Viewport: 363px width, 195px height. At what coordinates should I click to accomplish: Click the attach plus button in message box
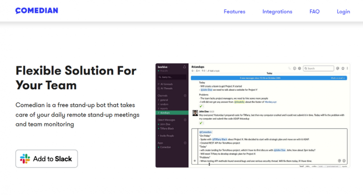[195, 161]
